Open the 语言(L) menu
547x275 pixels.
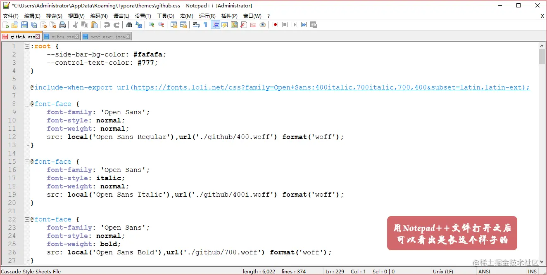(x=120, y=16)
